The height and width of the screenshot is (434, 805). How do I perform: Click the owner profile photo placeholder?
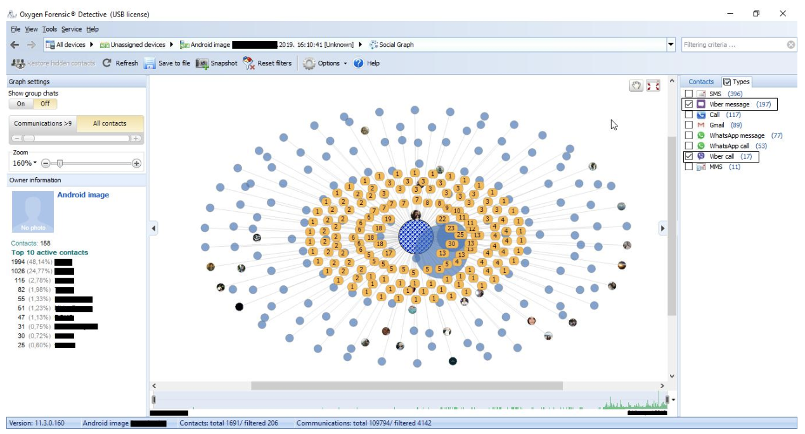click(x=33, y=212)
